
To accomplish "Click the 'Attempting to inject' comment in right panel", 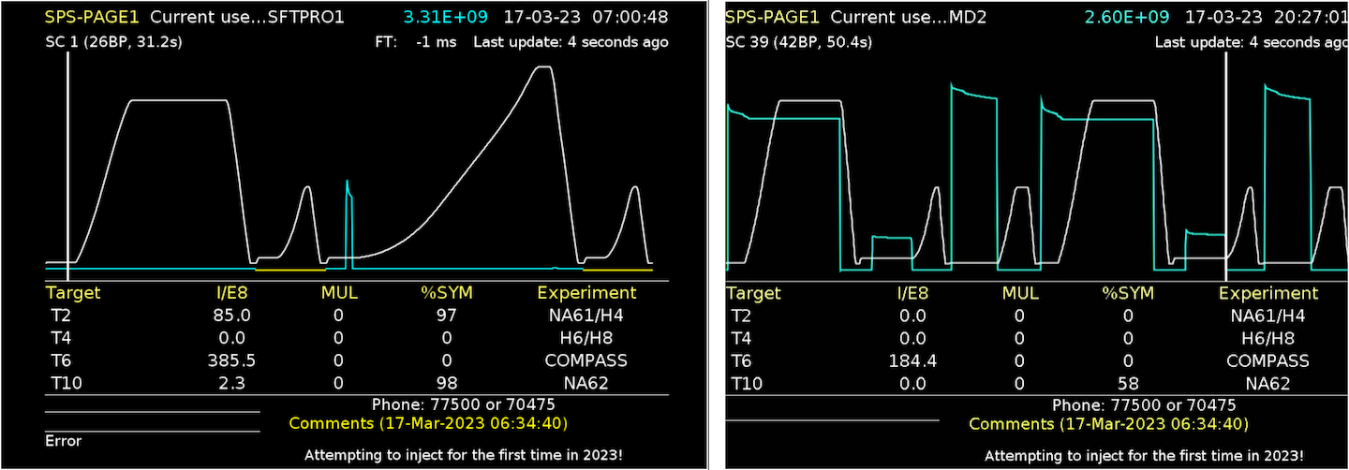I will tap(1145, 455).
